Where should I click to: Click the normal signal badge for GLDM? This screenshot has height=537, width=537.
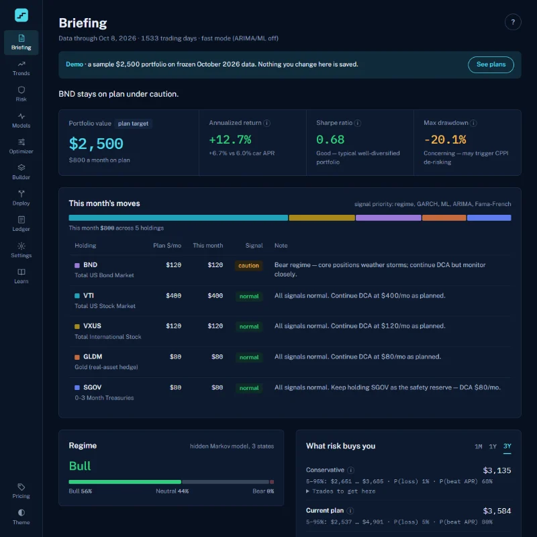pos(249,358)
